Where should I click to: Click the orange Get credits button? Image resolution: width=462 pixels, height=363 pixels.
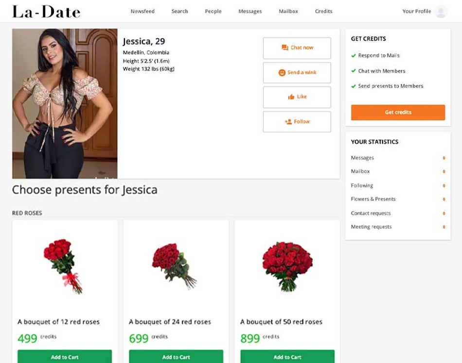[x=398, y=112]
